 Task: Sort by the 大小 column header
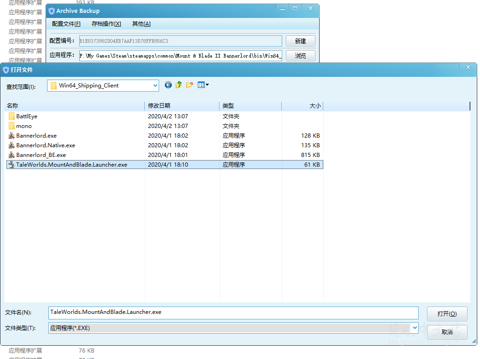click(x=302, y=106)
